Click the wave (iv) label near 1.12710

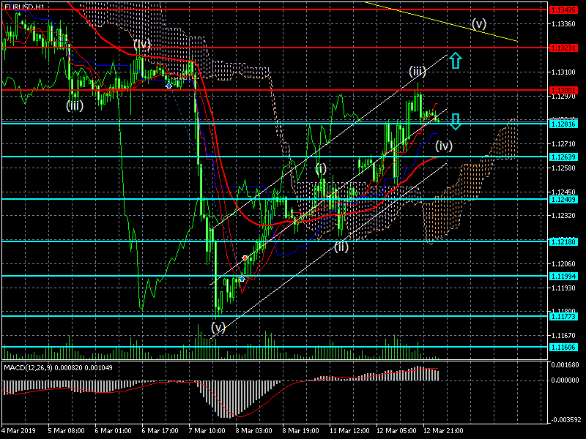pos(444,146)
